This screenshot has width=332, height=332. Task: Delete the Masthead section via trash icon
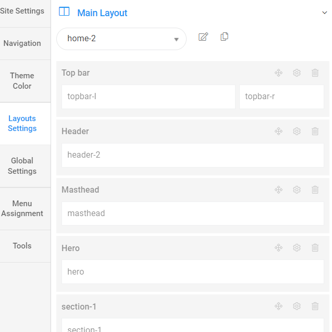(x=315, y=190)
